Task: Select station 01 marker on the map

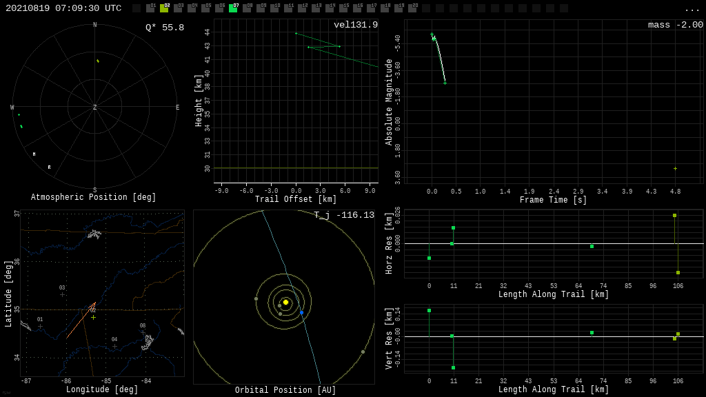Action: click(x=40, y=326)
